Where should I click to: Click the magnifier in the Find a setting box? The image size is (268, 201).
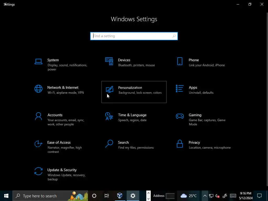(x=174, y=36)
